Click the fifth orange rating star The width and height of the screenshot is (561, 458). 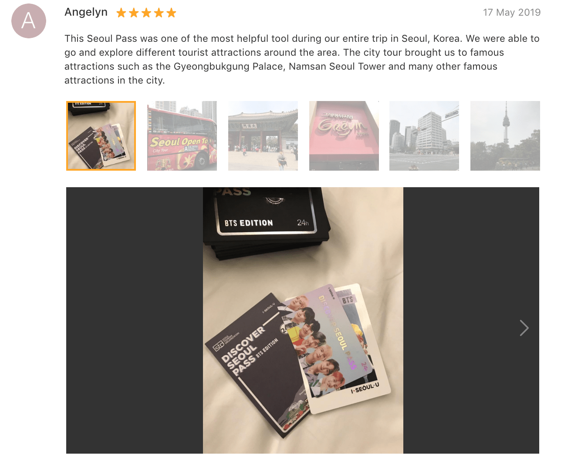[x=172, y=13]
